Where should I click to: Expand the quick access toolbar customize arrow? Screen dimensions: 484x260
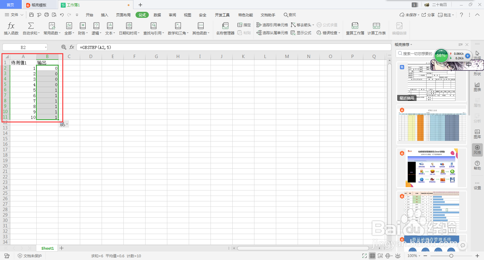coord(77,15)
